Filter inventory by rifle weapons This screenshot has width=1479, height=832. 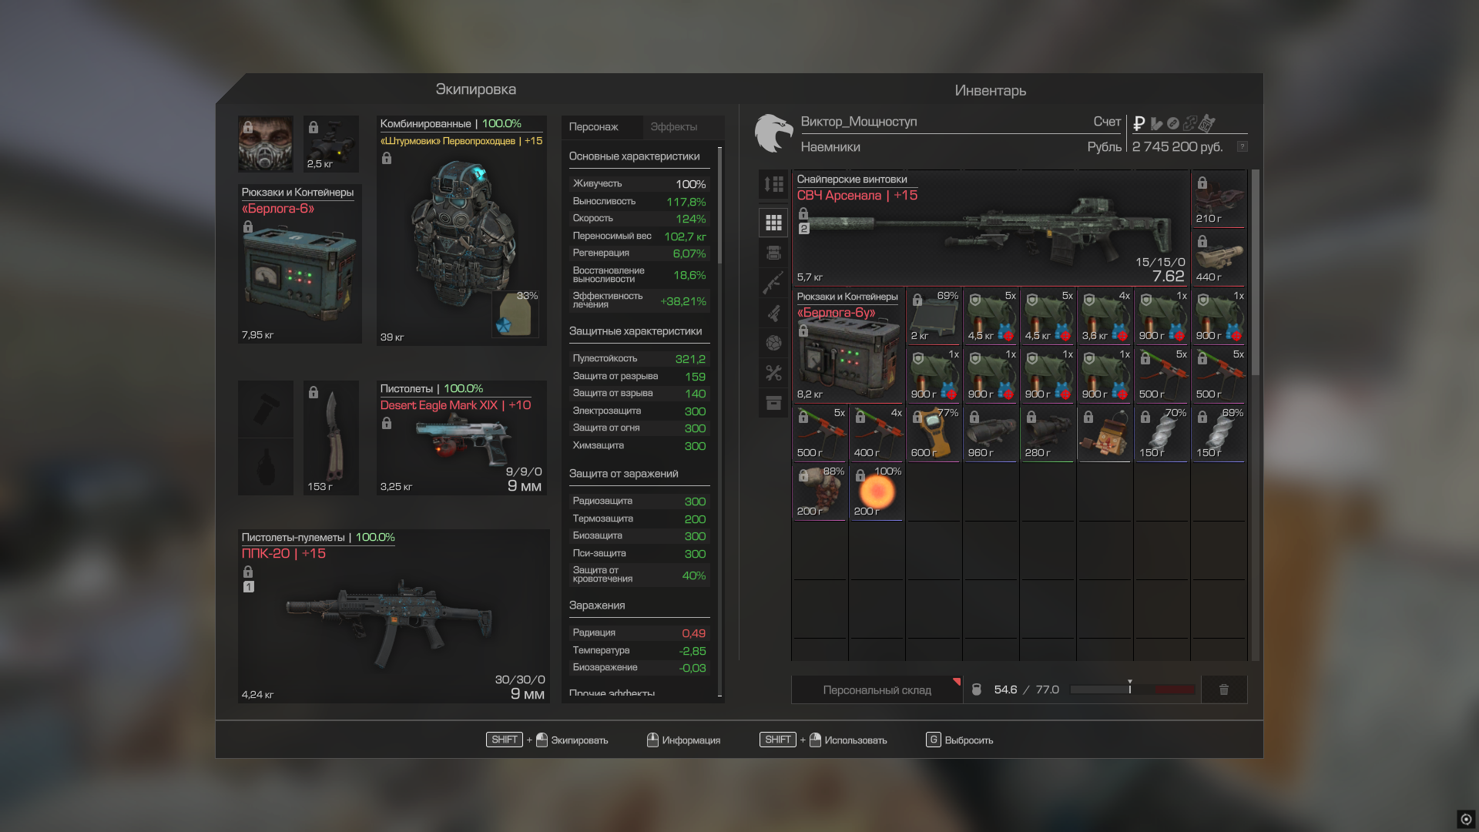(x=773, y=283)
